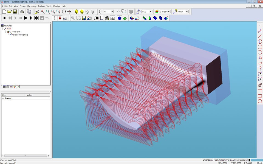Image resolution: width=263 pixels, height=164 pixels.
Task: Expand the Turret 1 row
Action: [x=3, y=98]
